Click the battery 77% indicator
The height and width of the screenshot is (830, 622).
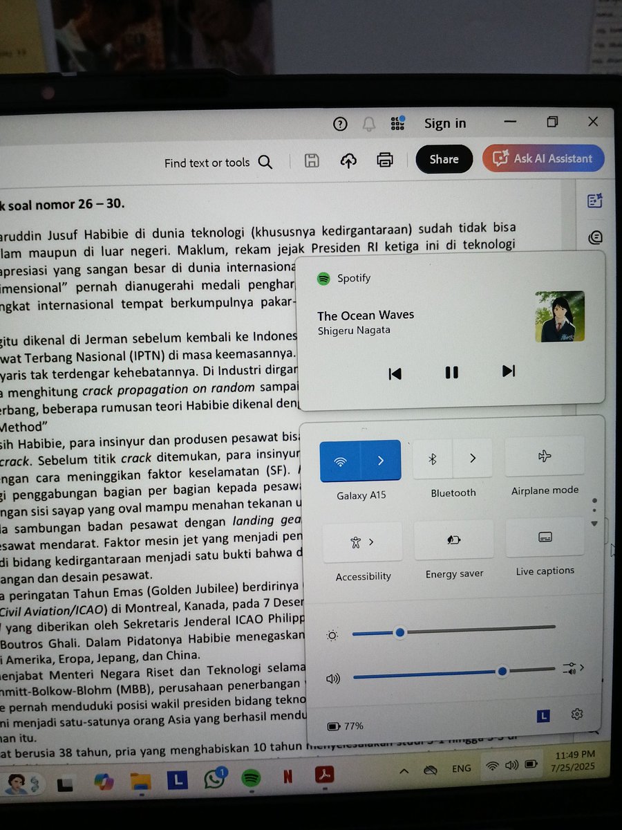click(345, 726)
